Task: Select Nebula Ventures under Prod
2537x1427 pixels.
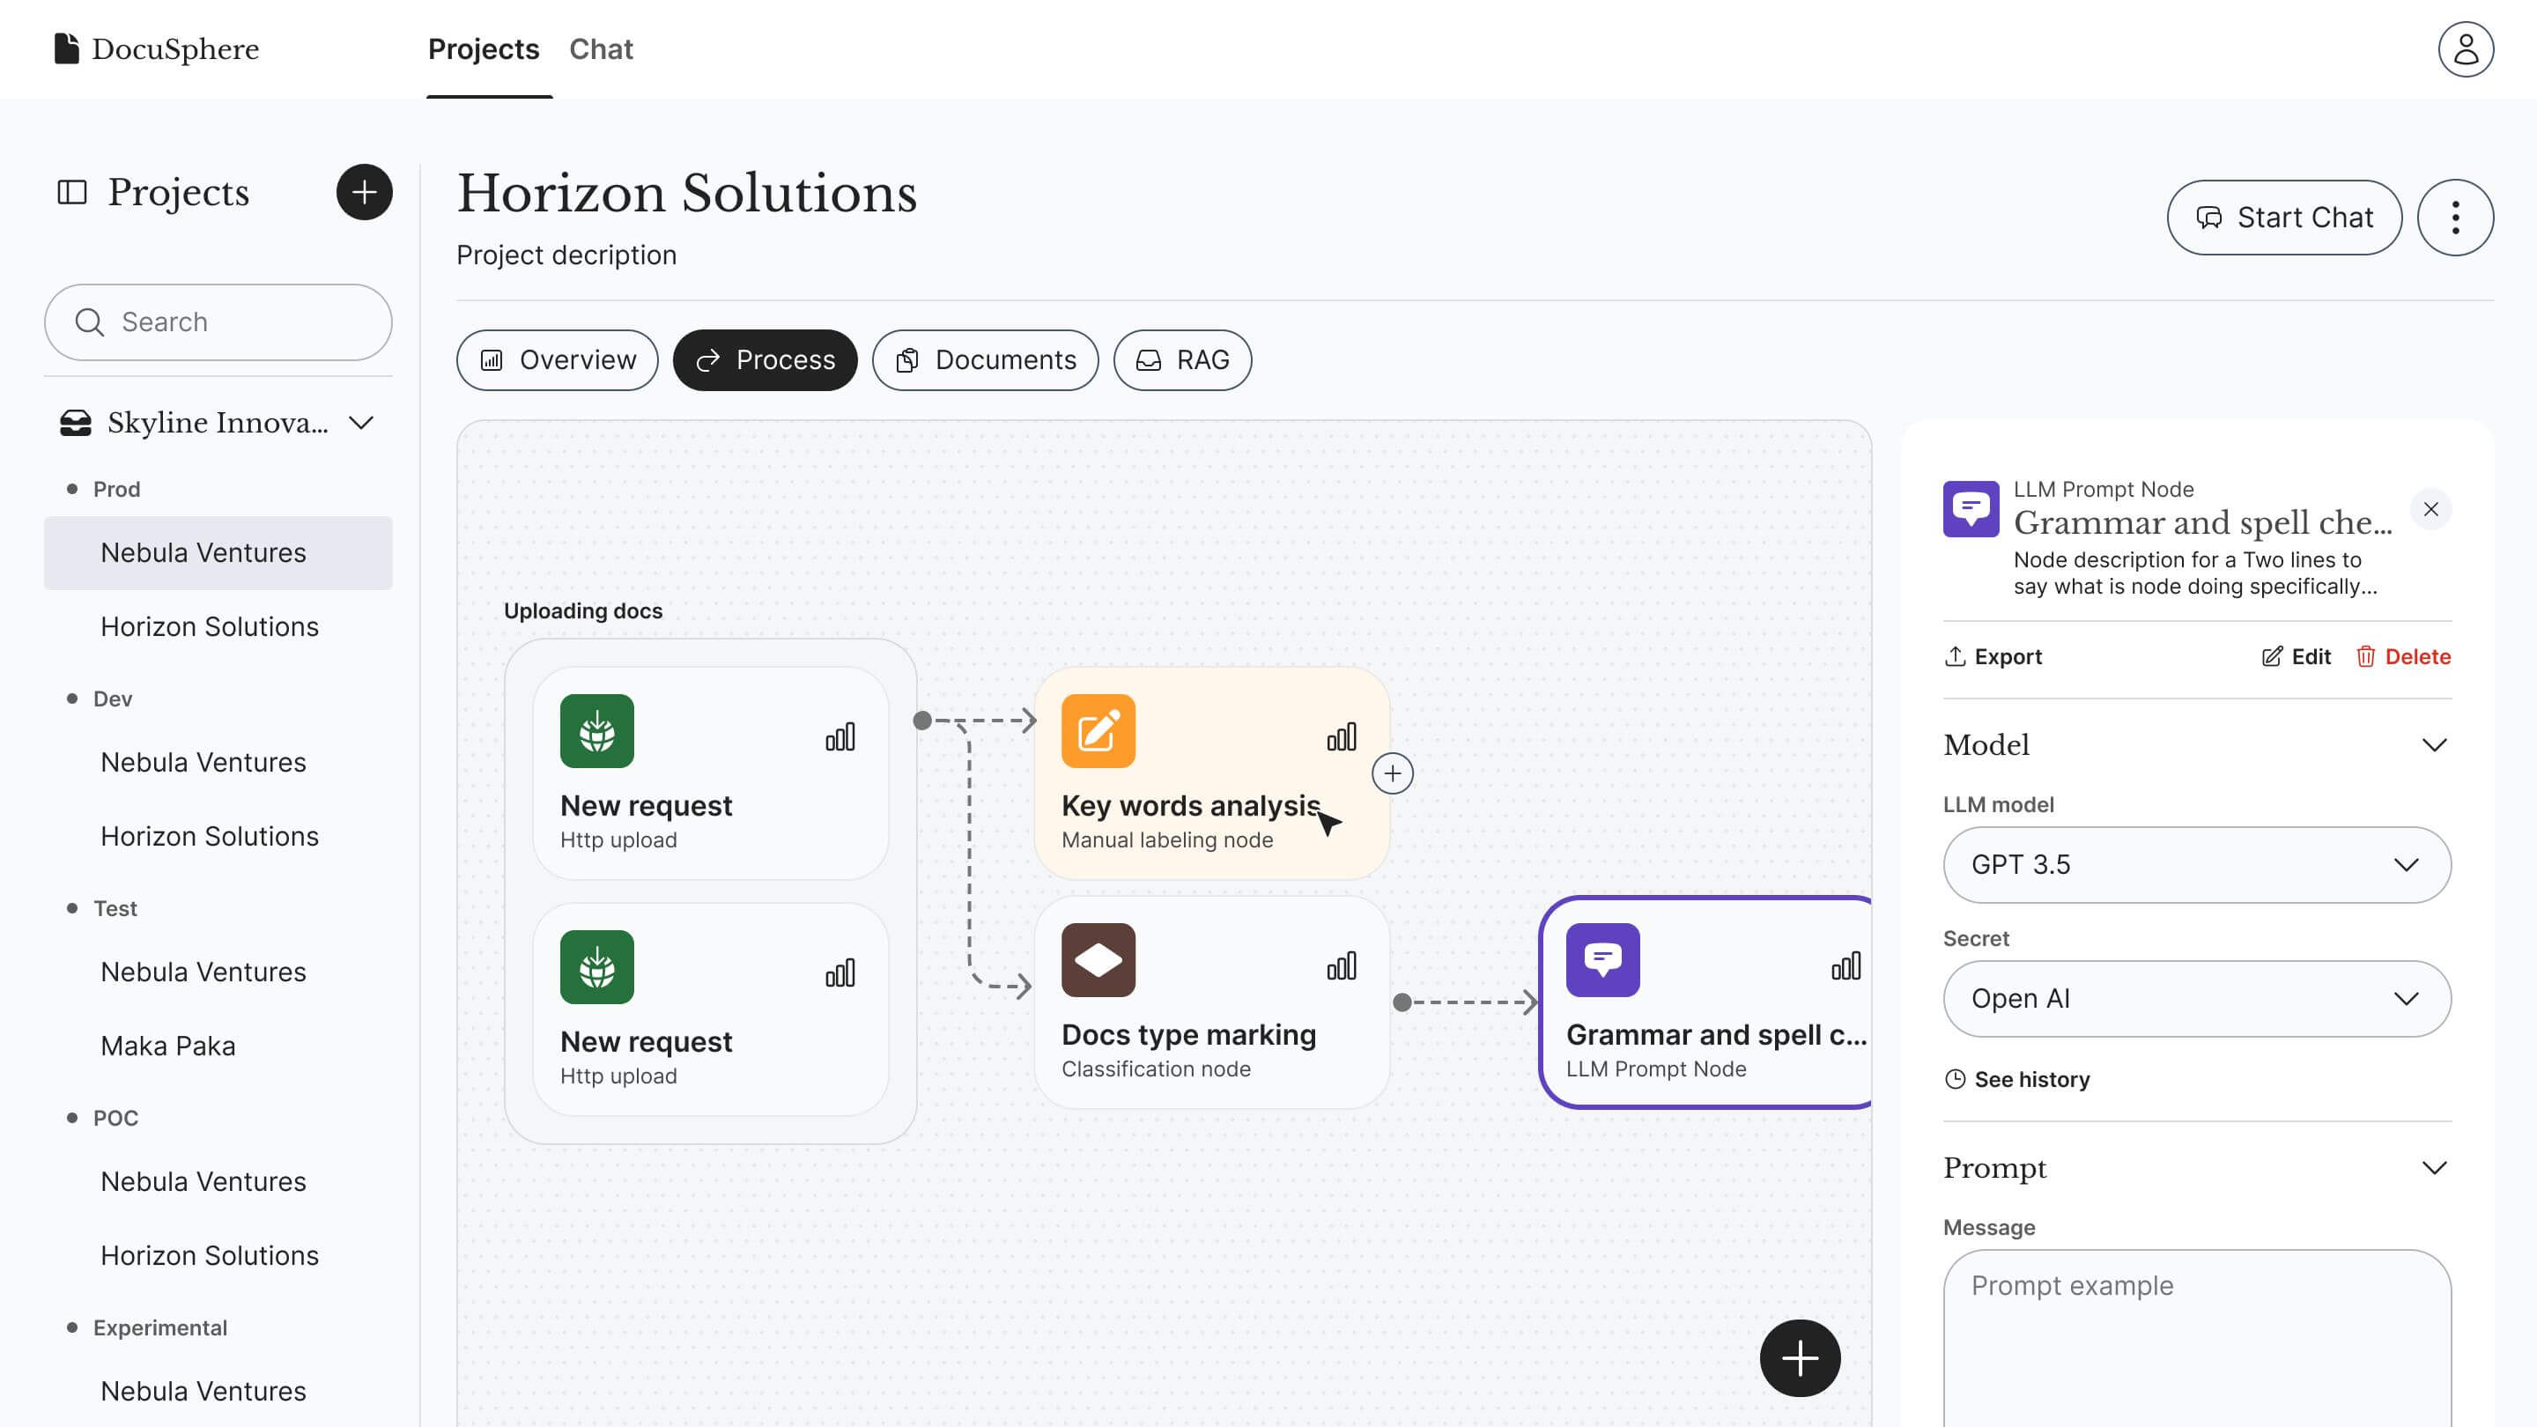Action: tap(218, 553)
